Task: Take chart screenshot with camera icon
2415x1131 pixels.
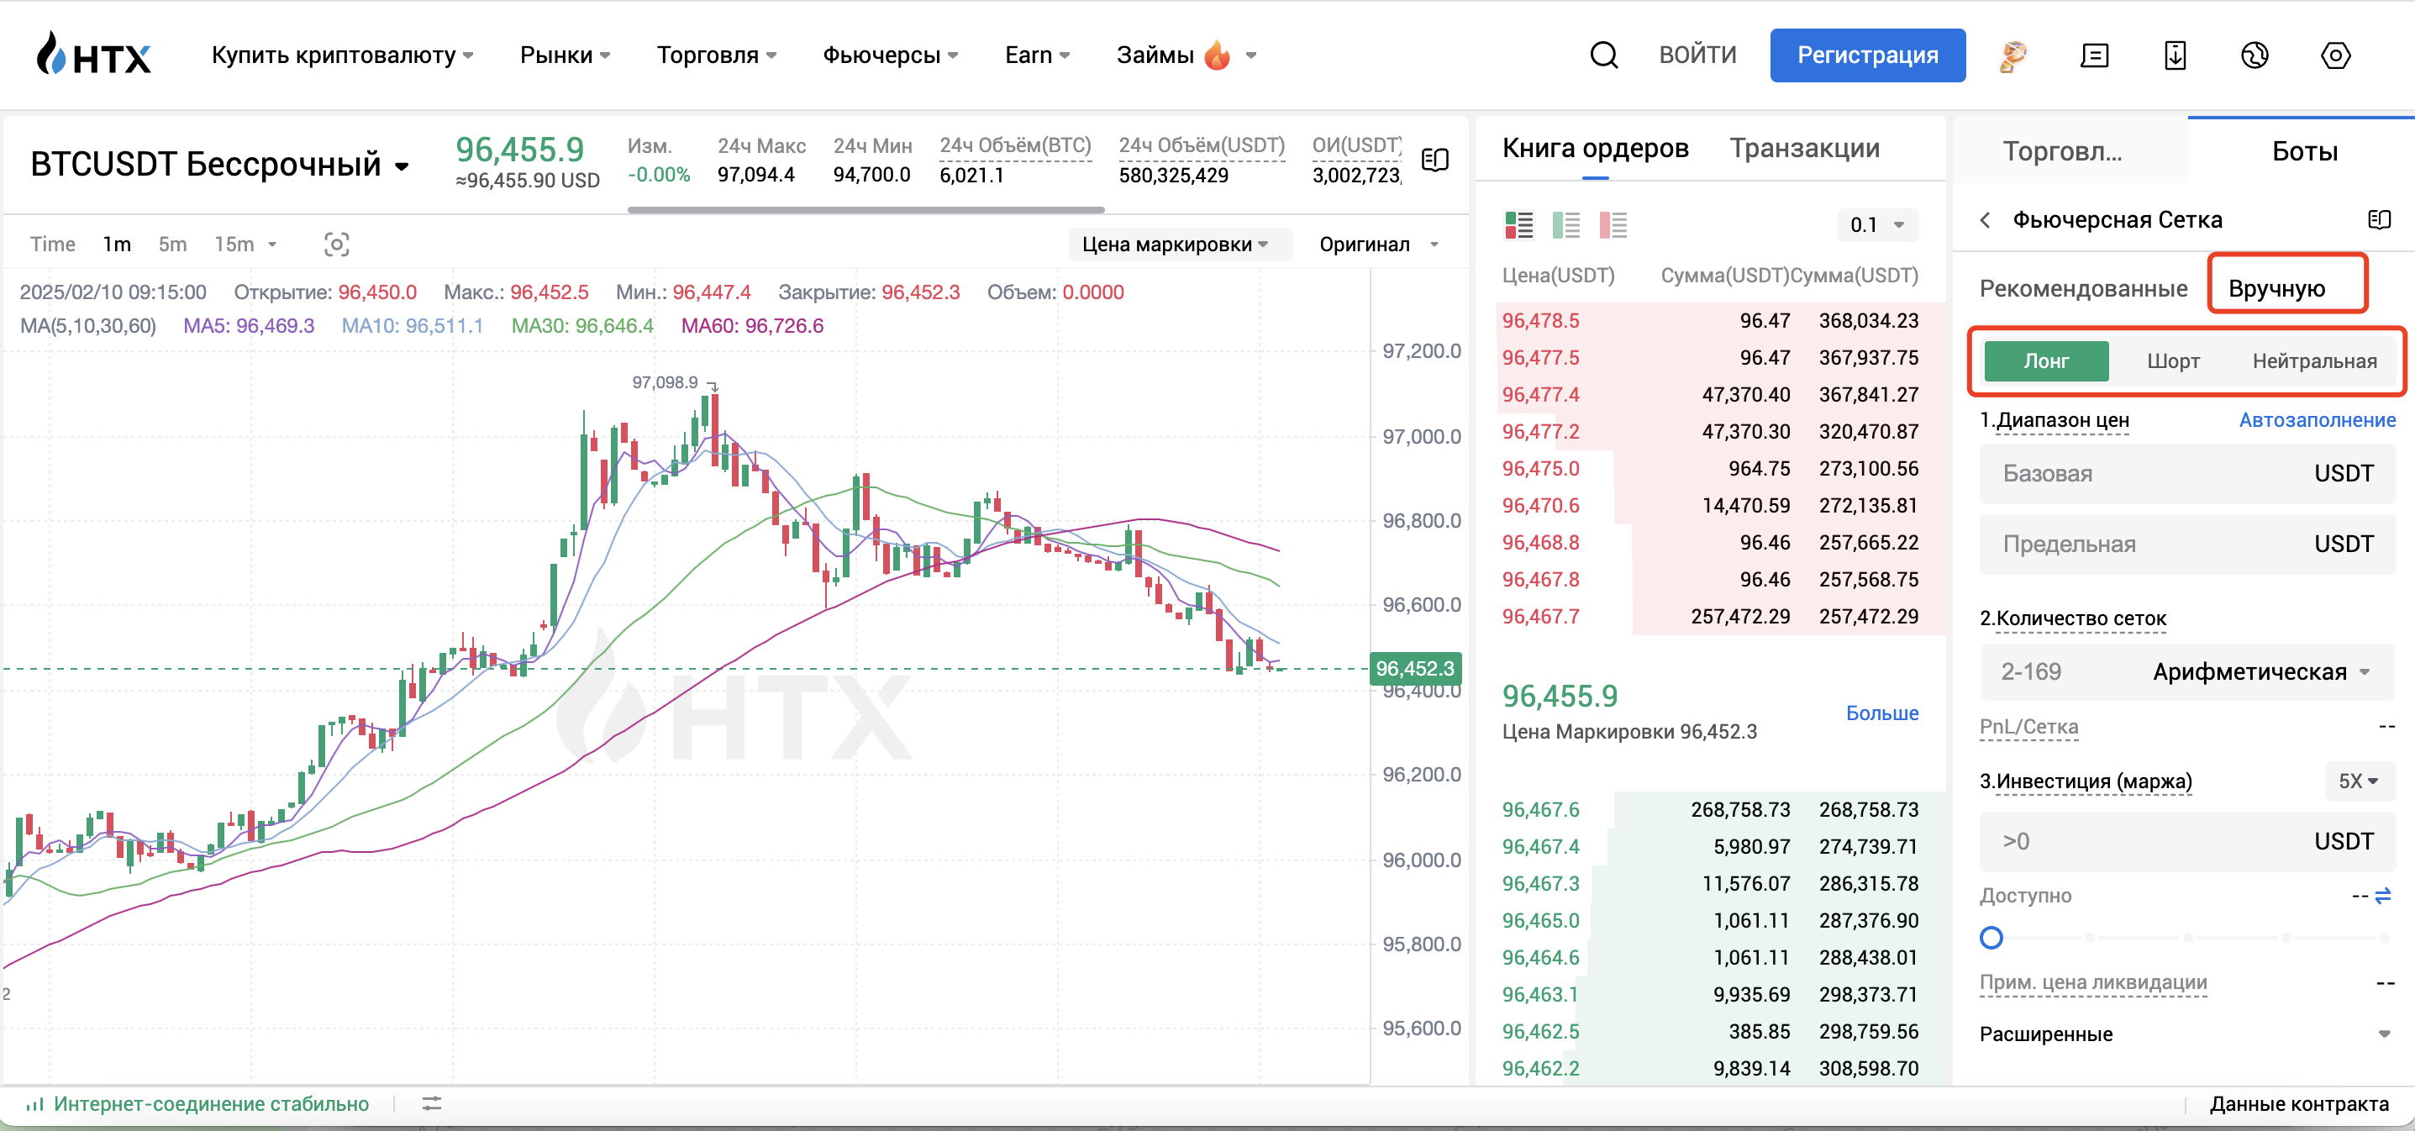Action: coord(337,245)
